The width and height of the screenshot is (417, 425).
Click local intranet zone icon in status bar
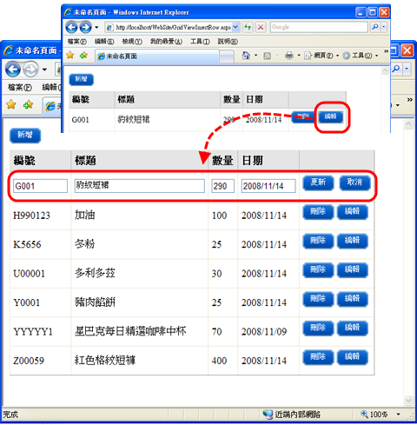tap(268, 414)
